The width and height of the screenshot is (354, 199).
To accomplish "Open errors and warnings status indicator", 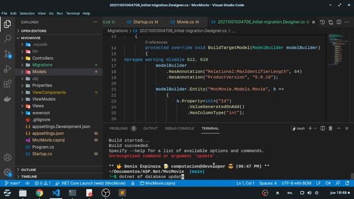I will click(x=43, y=183).
